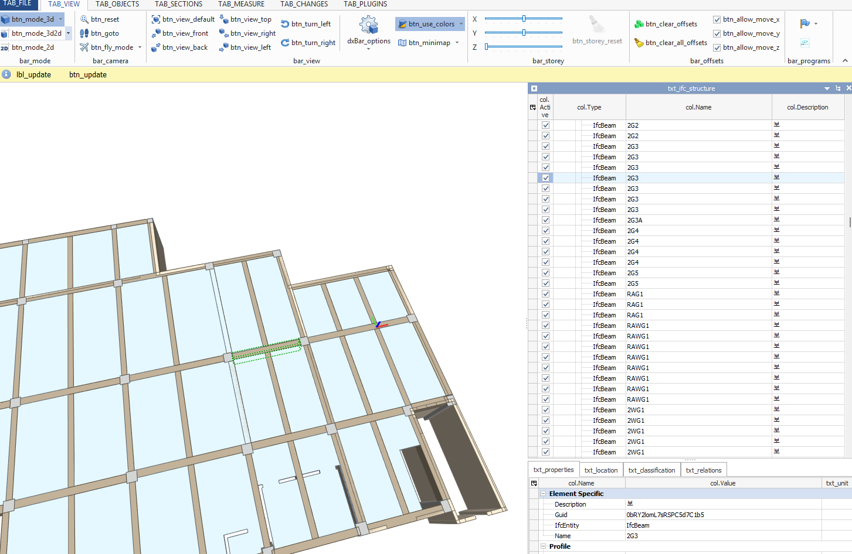Open the TAB_MEASURE ribbon tab
Image resolution: width=852 pixels, height=554 pixels.
[x=241, y=4]
